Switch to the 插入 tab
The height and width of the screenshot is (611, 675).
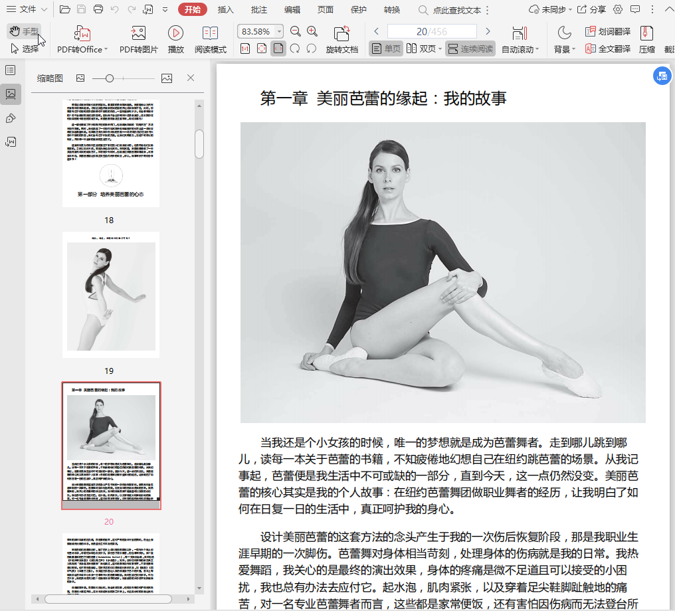pyautogui.click(x=226, y=9)
